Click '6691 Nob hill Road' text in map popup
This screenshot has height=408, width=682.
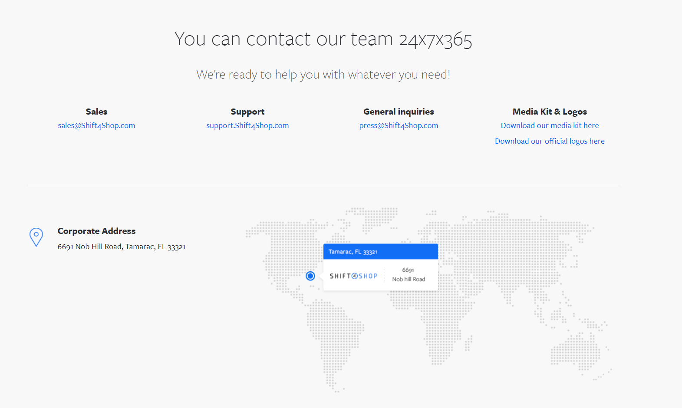409,275
